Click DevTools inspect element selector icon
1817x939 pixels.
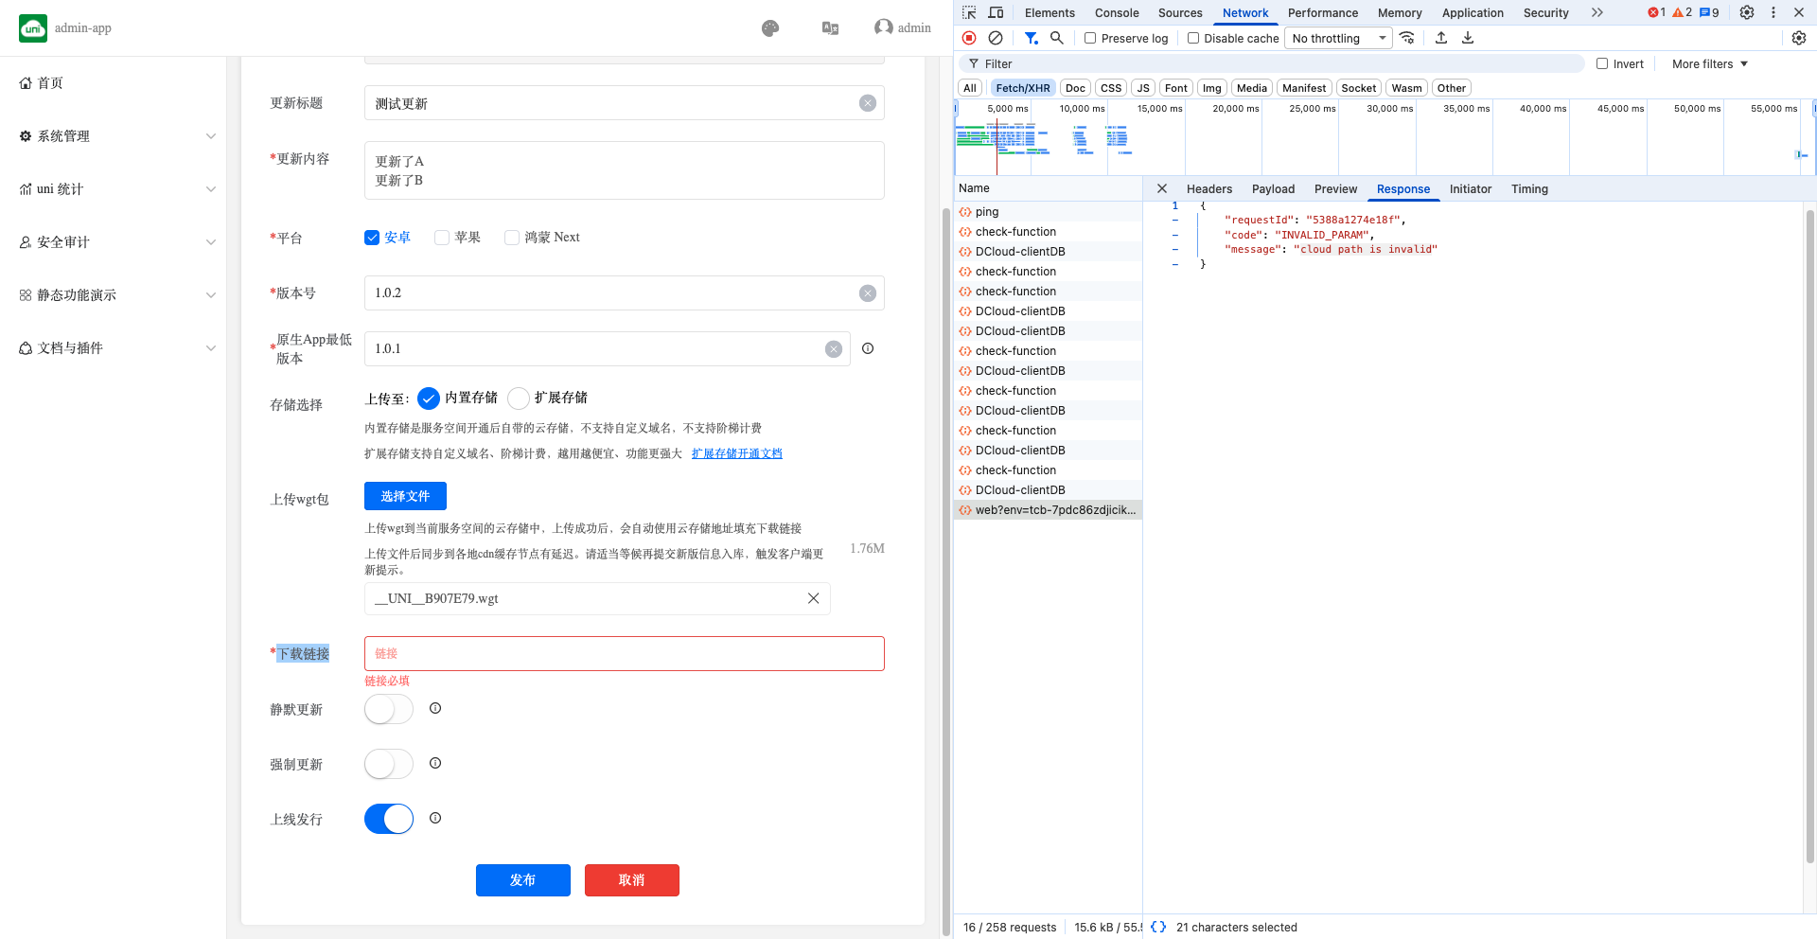click(969, 12)
